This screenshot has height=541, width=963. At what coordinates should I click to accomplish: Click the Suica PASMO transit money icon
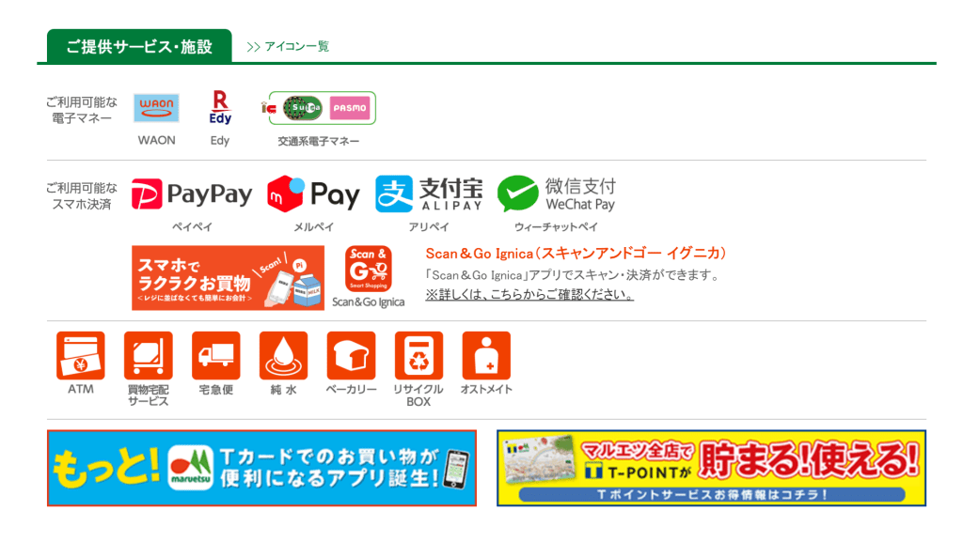click(319, 108)
